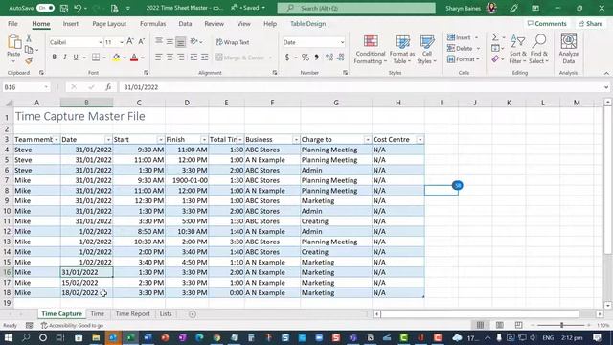Click the New Sheet plus icon
The image size is (613, 345).
(x=193, y=313)
